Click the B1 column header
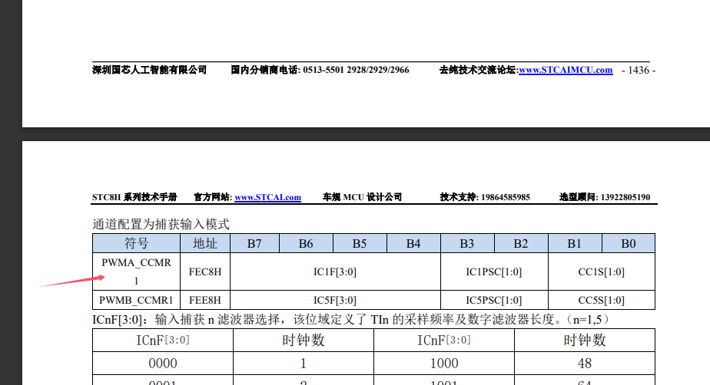This screenshot has height=385, width=710. click(x=575, y=244)
